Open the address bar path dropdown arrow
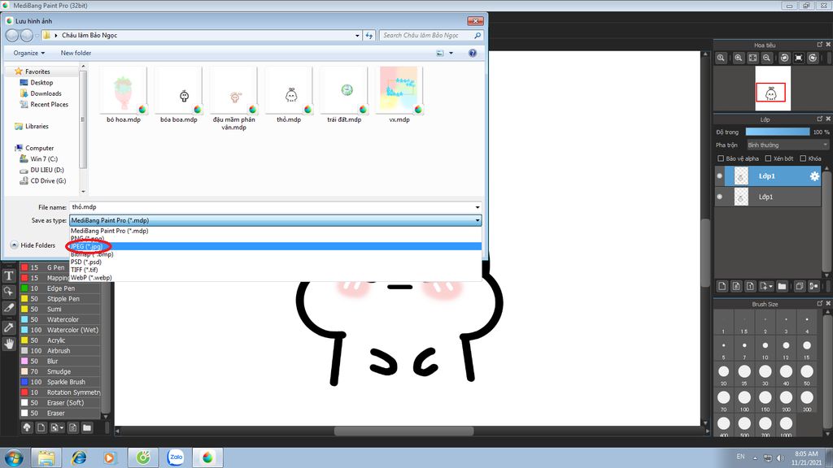 pyautogui.click(x=357, y=36)
